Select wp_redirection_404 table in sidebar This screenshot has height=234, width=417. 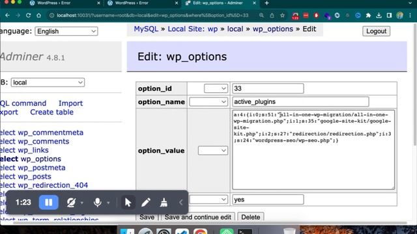53,185
